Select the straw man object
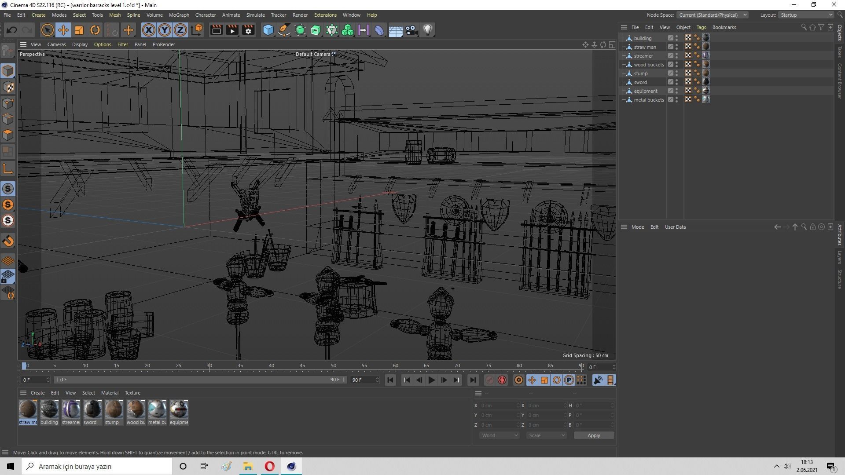The width and height of the screenshot is (845, 475). [645, 47]
